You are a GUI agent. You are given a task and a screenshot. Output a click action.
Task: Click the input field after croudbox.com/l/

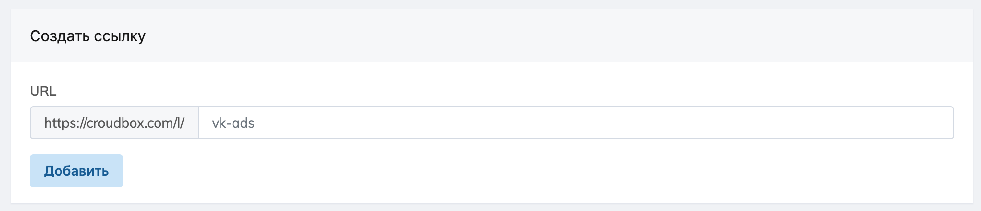576,123
